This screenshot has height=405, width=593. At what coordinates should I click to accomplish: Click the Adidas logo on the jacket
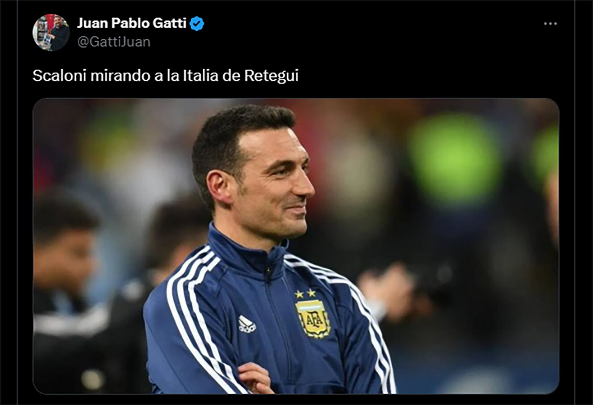click(247, 324)
